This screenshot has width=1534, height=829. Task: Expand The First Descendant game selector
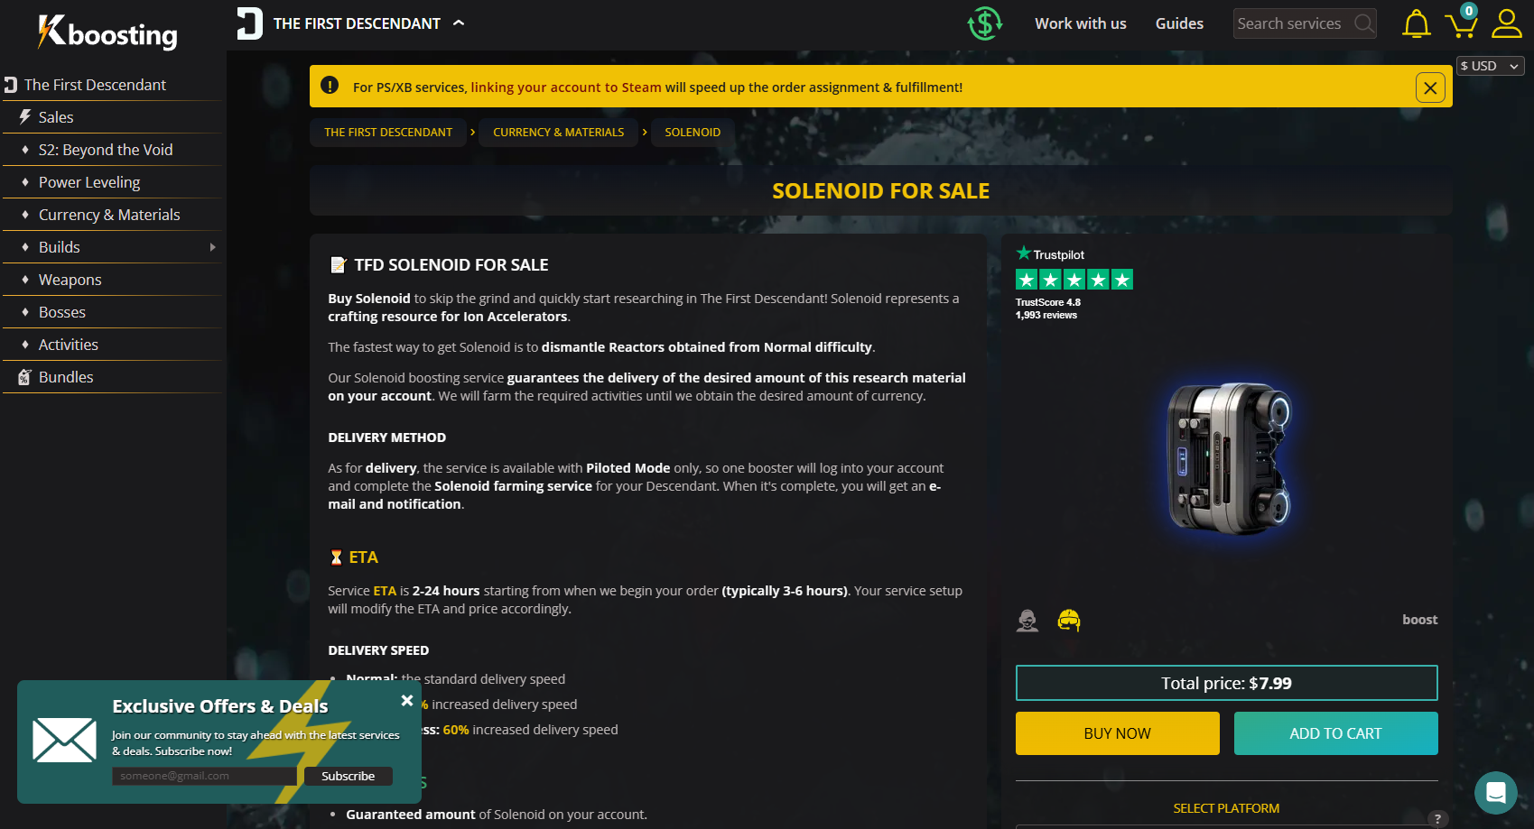pos(352,23)
